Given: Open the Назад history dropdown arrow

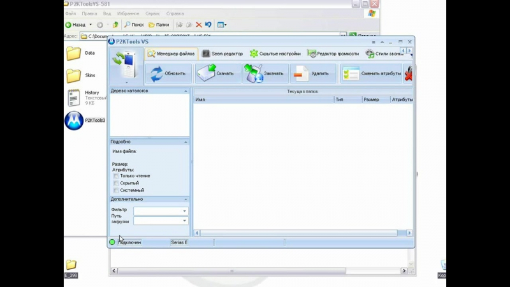Looking at the screenshot, I should 91,25.
